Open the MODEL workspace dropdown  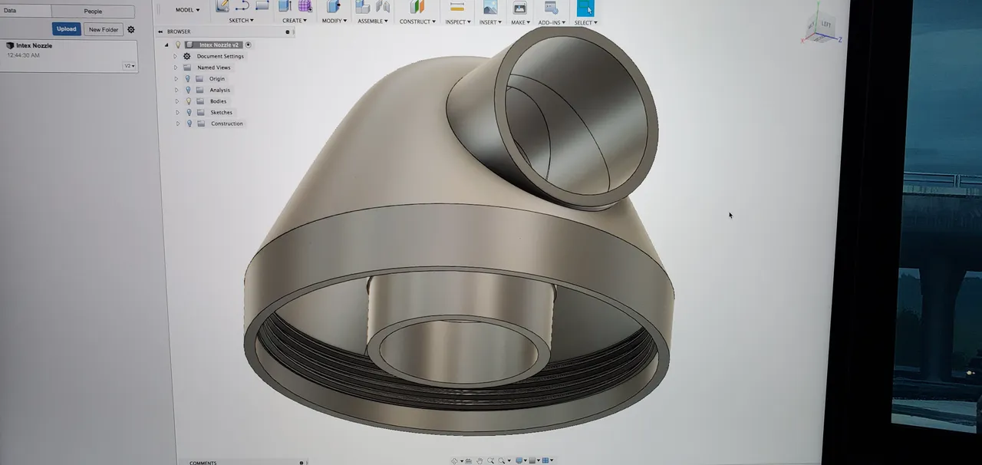186,10
